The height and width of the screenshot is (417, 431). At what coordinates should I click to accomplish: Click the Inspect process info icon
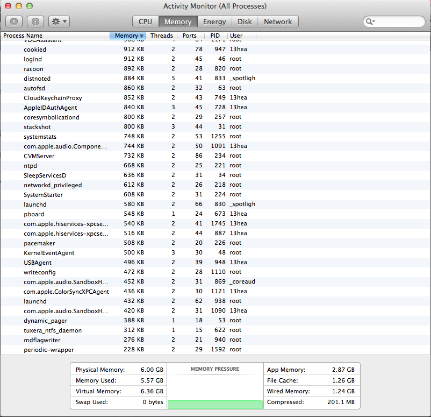coord(35,22)
